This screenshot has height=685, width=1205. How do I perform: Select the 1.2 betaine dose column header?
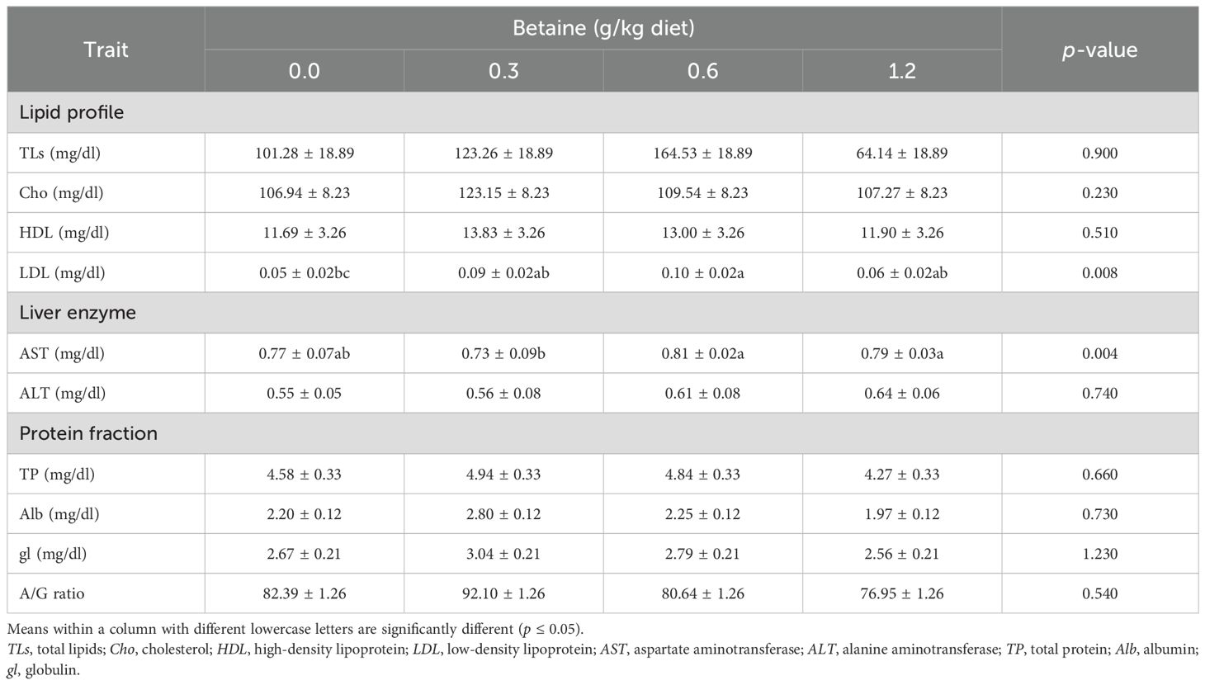point(902,71)
